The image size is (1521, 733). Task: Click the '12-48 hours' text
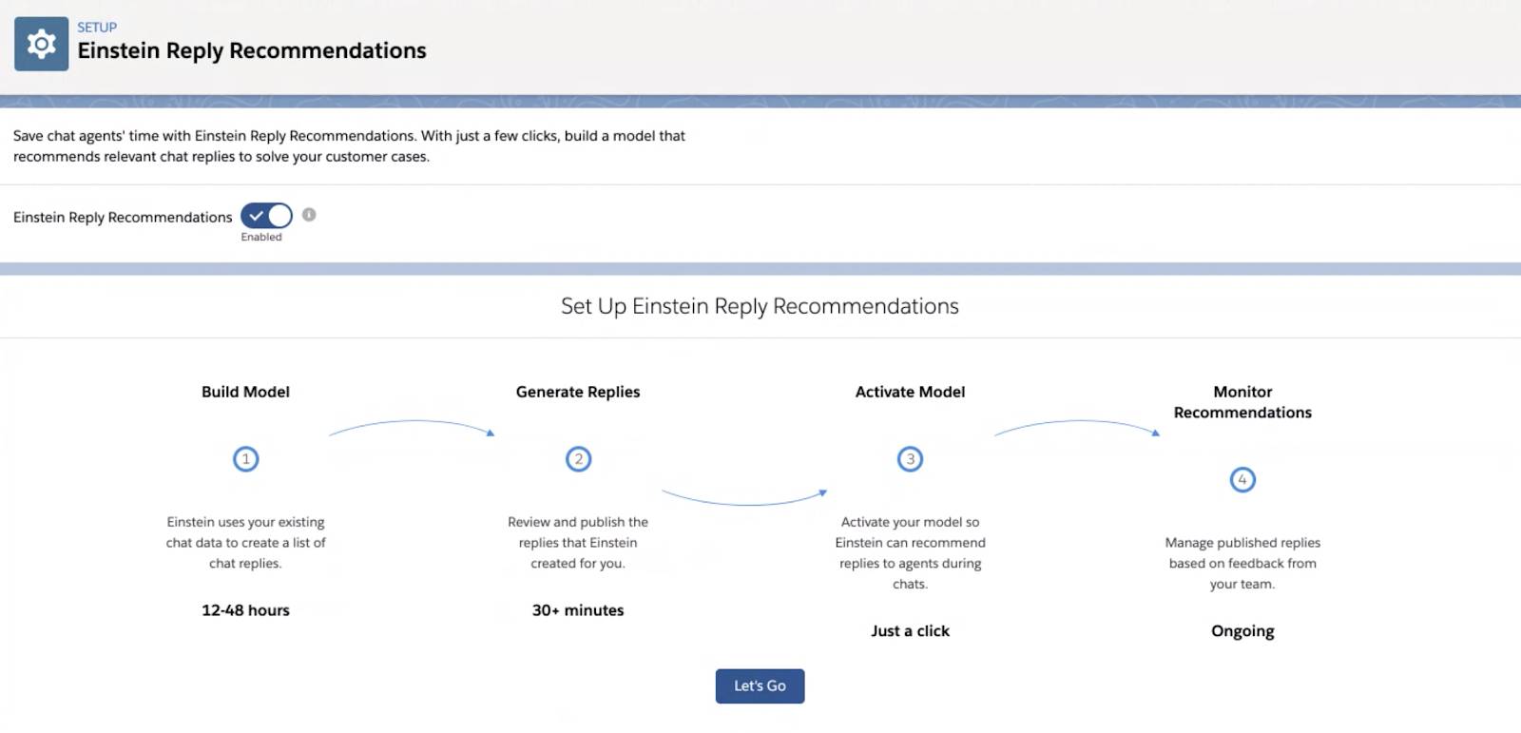(245, 610)
